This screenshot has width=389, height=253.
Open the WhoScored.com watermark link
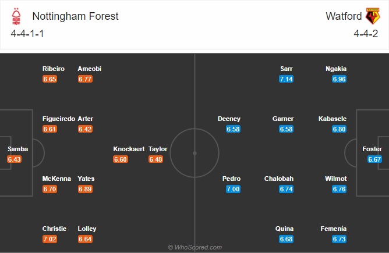point(194,247)
